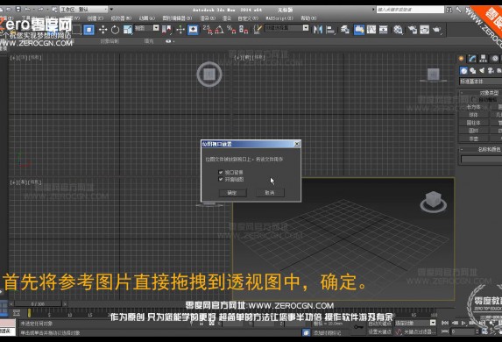Click the cancel button in the dialog

tap(270, 193)
